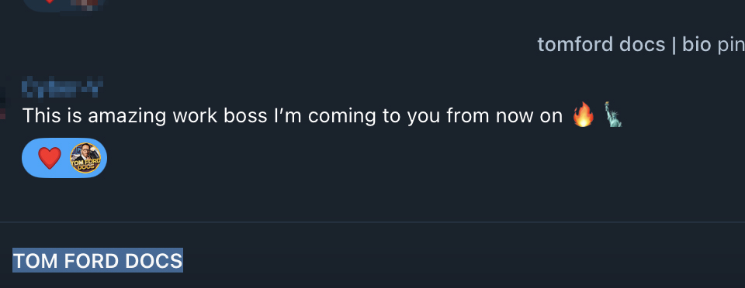This screenshot has height=288, width=745.
Task: Click the red heart reaction emoji
Action: coord(50,158)
